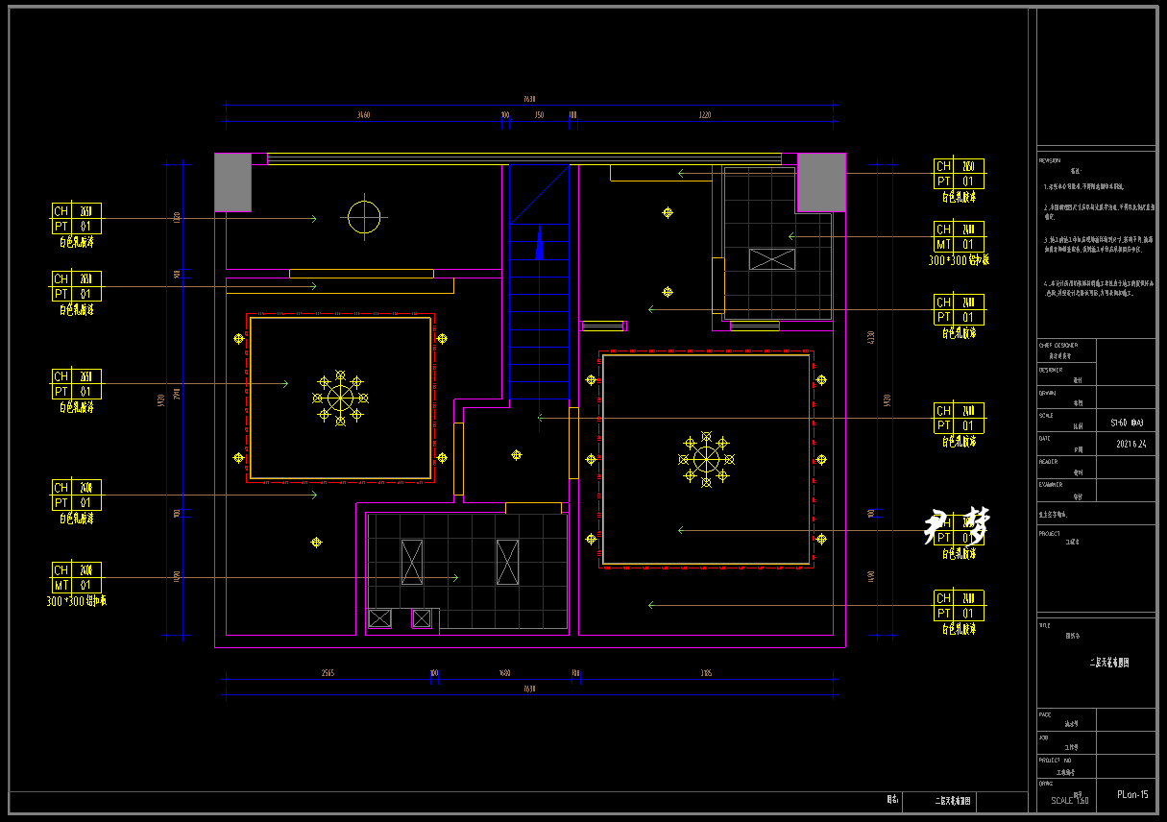Select the crossed vent fixture in top-right tiled room
1167x822 pixels.
point(772,259)
